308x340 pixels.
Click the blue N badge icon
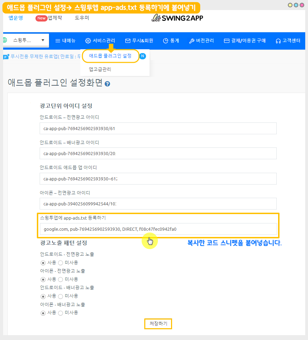[x=143, y=56]
